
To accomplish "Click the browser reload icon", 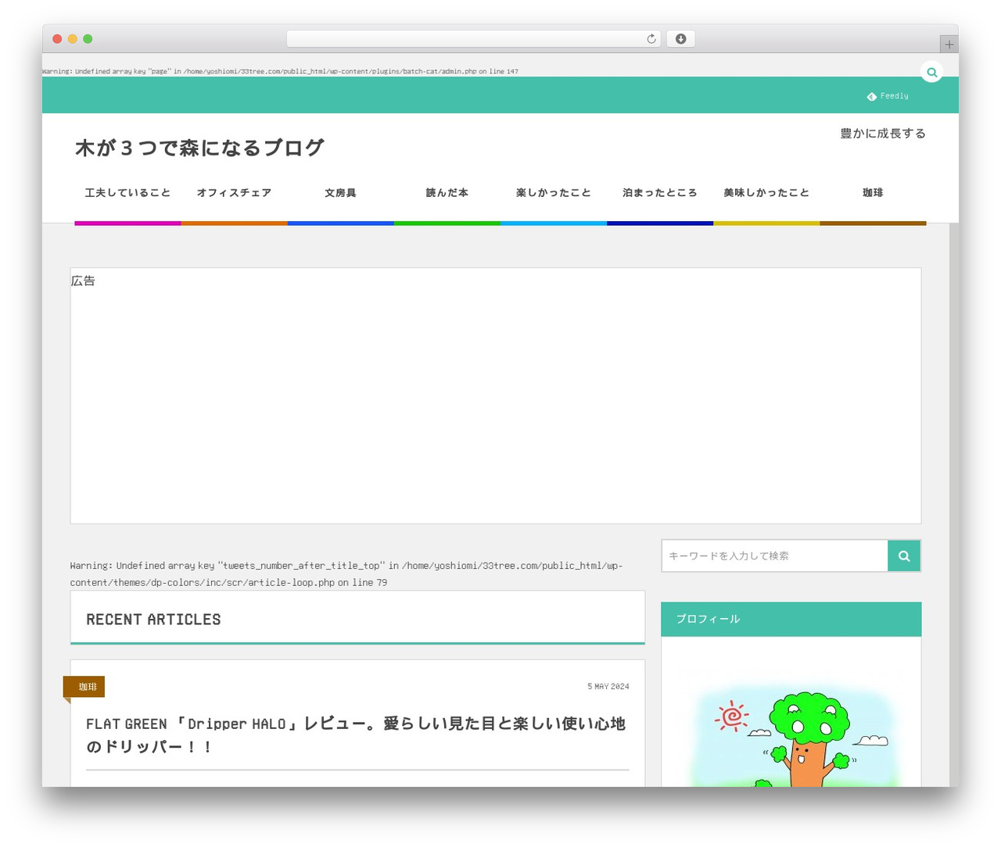I will [651, 39].
